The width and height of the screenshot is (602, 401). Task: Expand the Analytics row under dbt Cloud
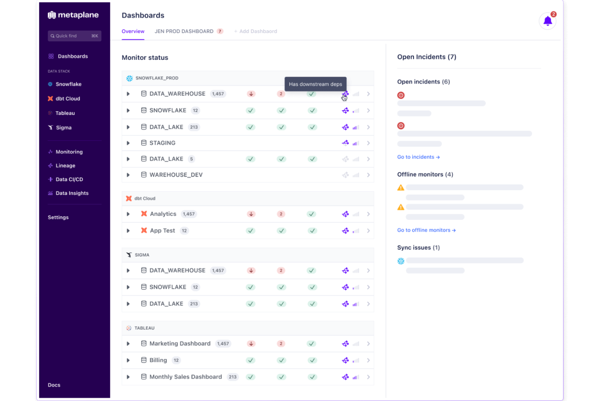pos(128,214)
